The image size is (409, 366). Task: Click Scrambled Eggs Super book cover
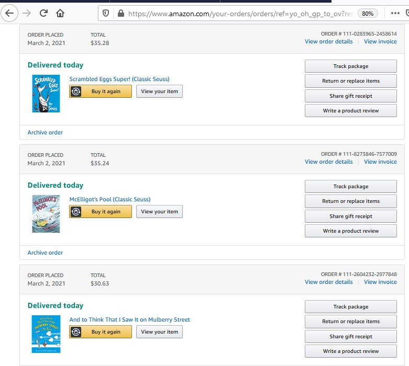[x=46, y=94]
